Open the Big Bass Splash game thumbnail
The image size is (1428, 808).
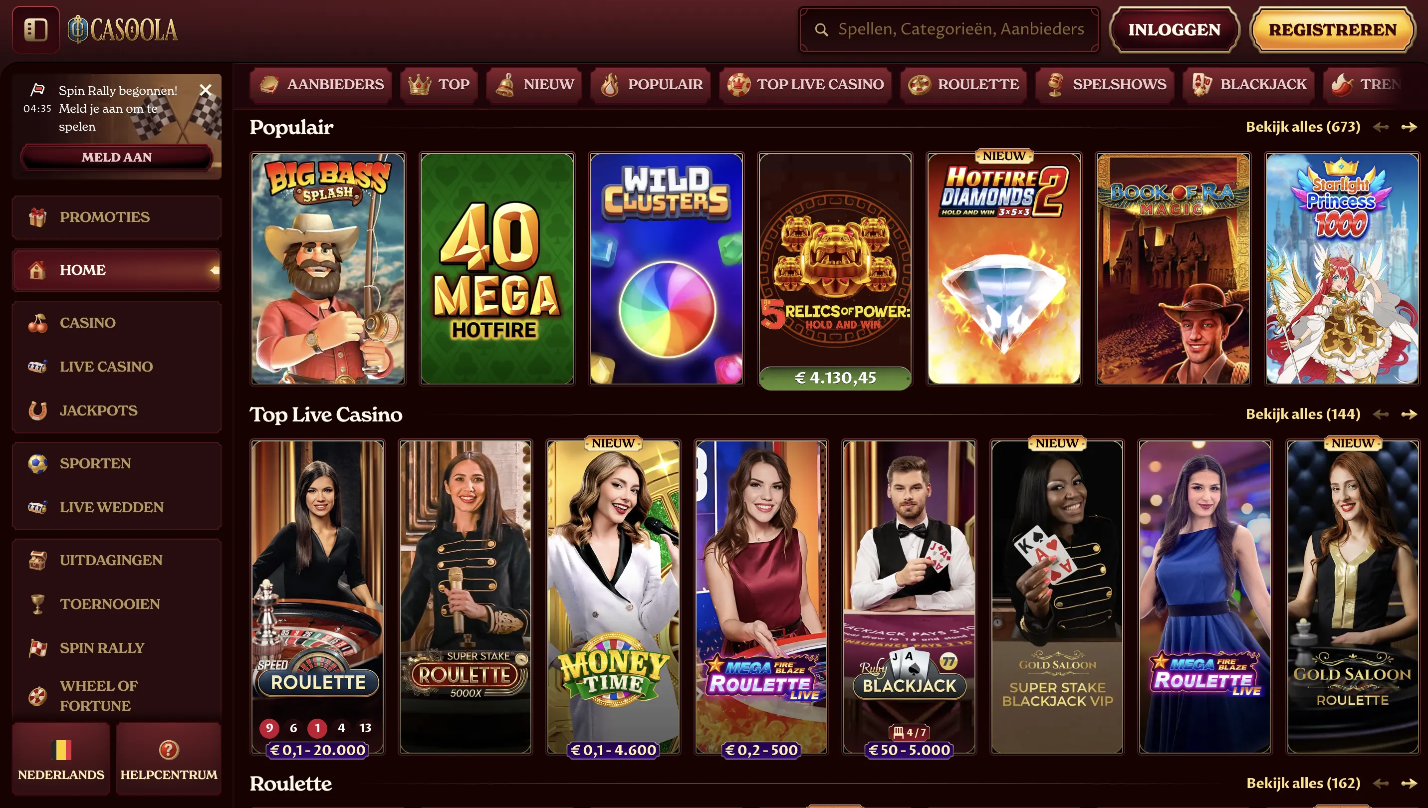tap(327, 269)
